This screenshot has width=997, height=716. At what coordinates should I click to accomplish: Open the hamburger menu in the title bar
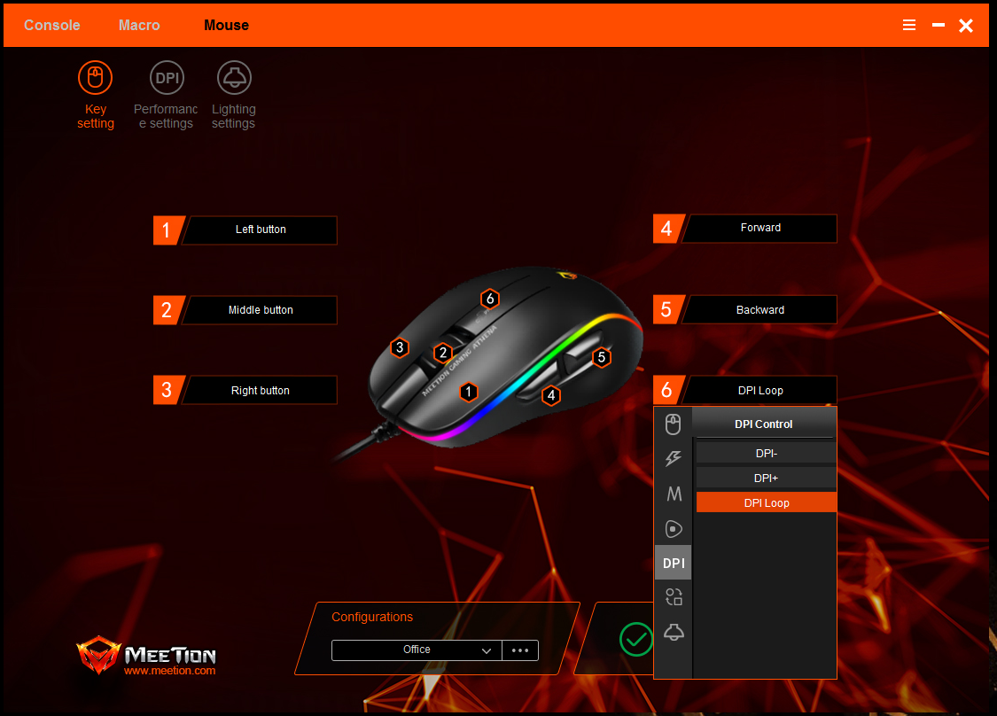(909, 25)
